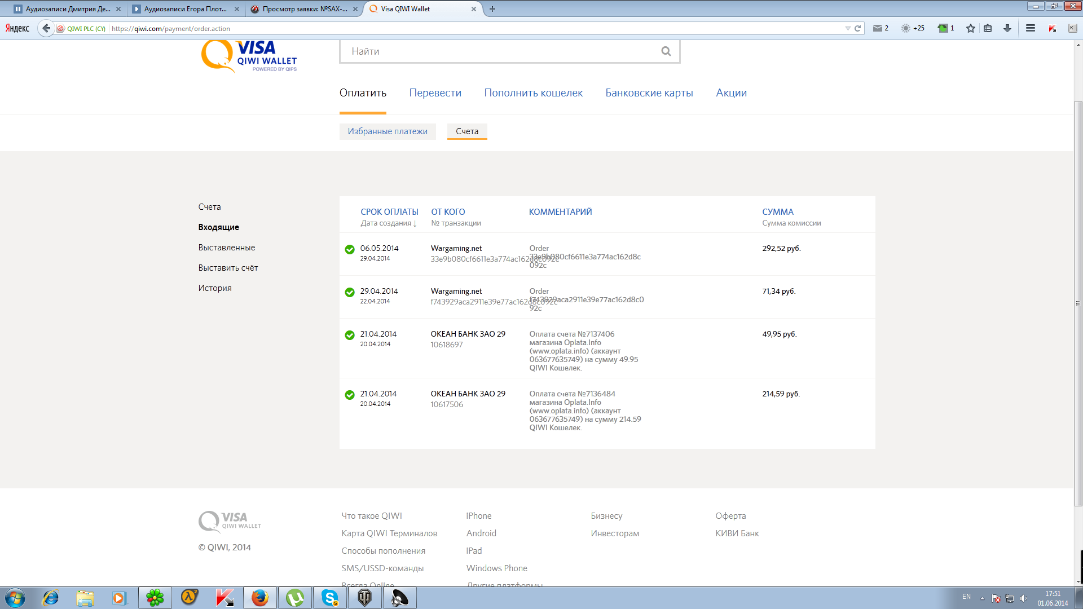Image resolution: width=1083 pixels, height=609 pixels.
Task: Open footer Android link
Action: pos(481,533)
